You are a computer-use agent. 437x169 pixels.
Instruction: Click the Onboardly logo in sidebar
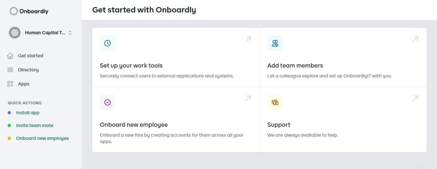tap(29, 11)
